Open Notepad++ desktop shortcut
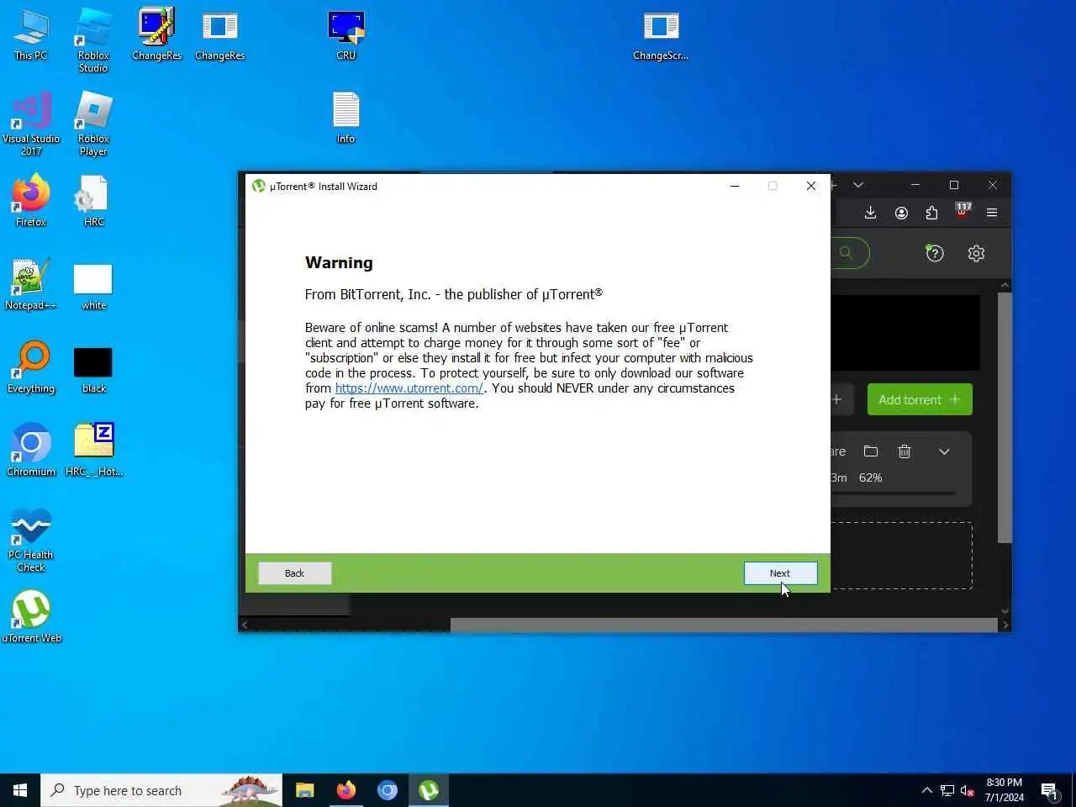The image size is (1076, 807). click(31, 284)
